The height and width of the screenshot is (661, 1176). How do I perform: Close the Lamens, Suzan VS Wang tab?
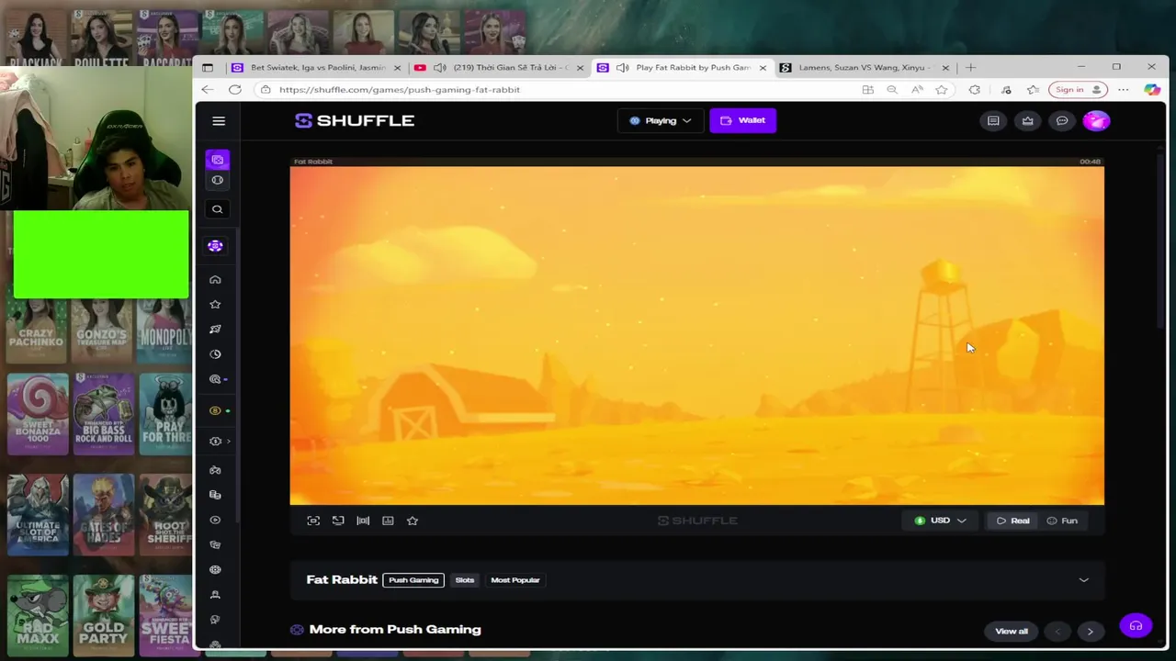pos(945,68)
